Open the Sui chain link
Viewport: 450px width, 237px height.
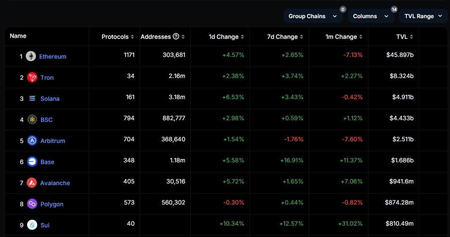click(x=45, y=225)
